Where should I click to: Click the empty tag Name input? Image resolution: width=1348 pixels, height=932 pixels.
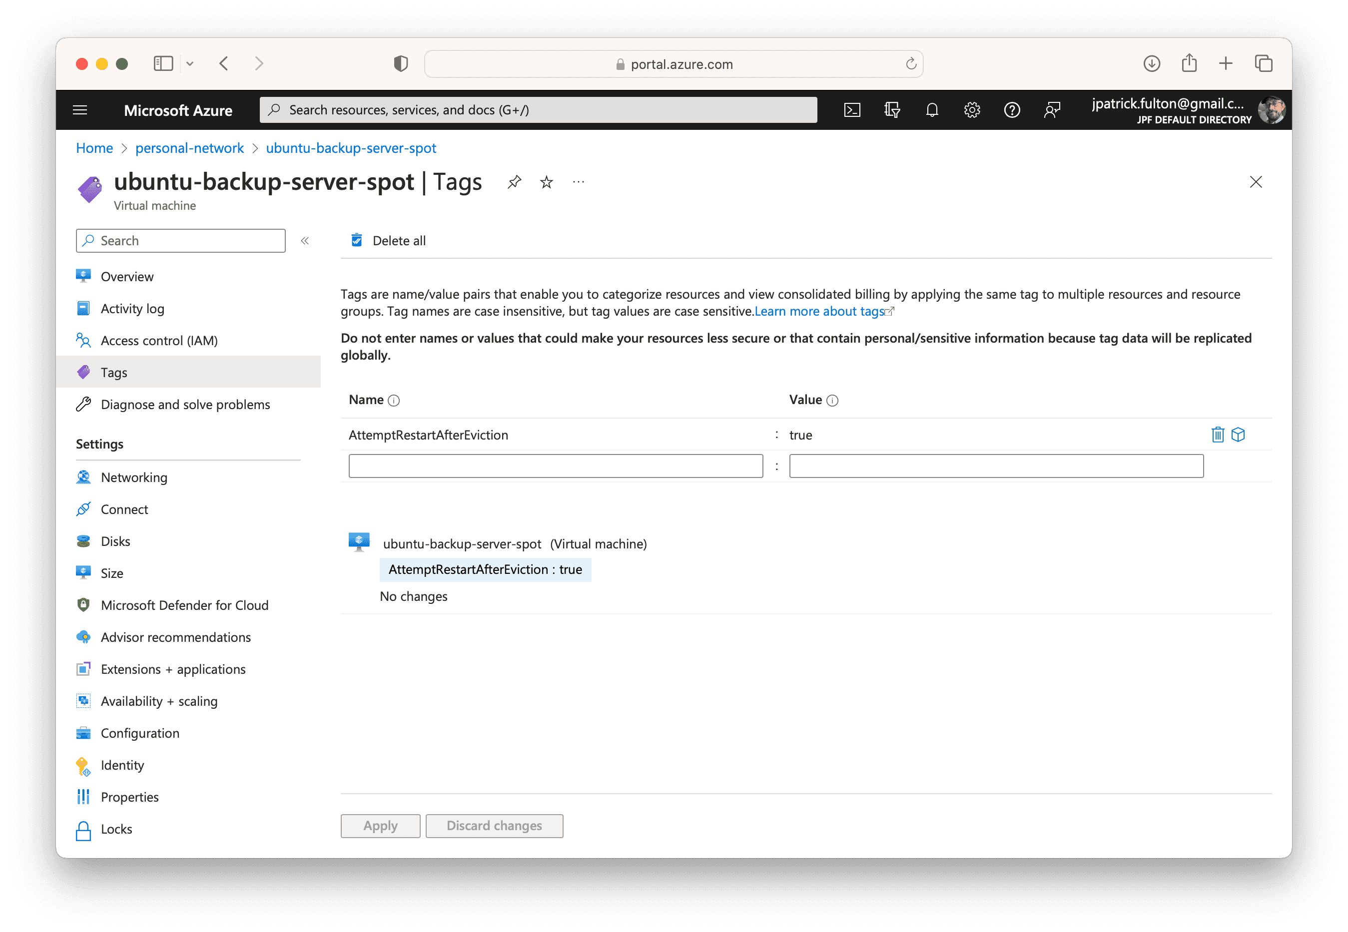click(x=556, y=466)
